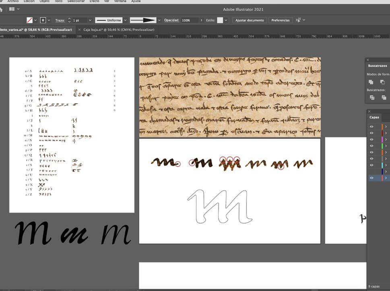Click the Divide pathfinder icon

tap(372, 97)
